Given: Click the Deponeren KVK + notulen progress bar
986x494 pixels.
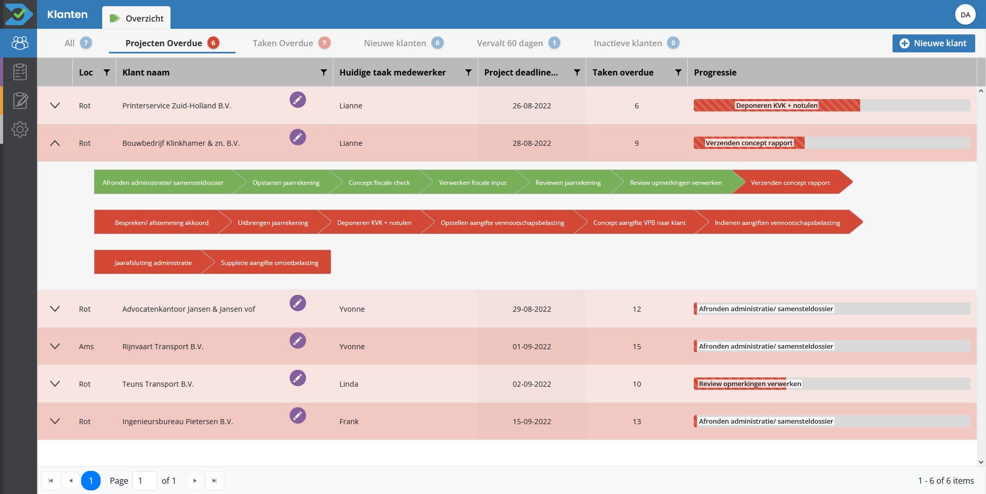Looking at the screenshot, I should [832, 106].
